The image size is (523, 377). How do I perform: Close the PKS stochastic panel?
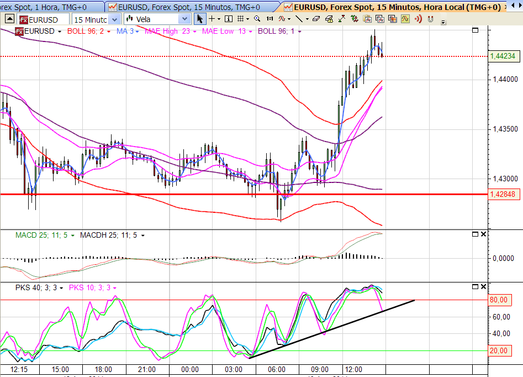[483, 287]
